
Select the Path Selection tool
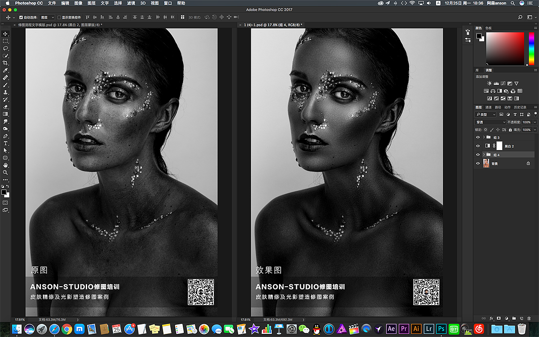[5, 151]
